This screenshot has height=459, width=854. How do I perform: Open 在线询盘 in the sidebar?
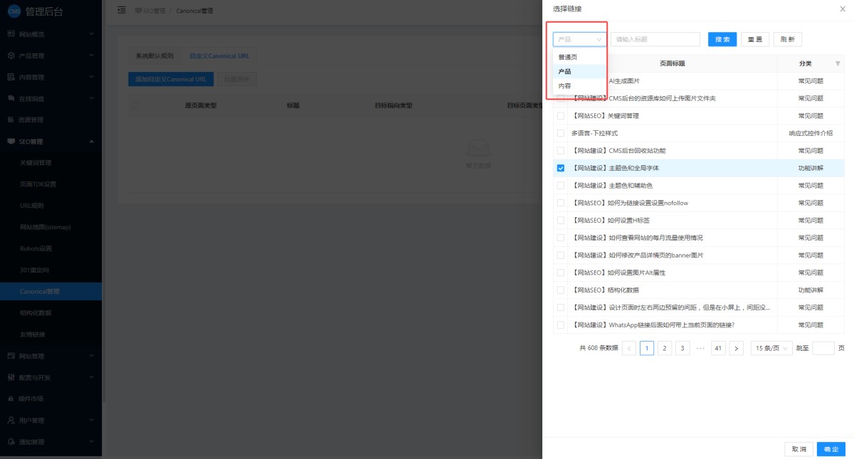tap(31, 98)
